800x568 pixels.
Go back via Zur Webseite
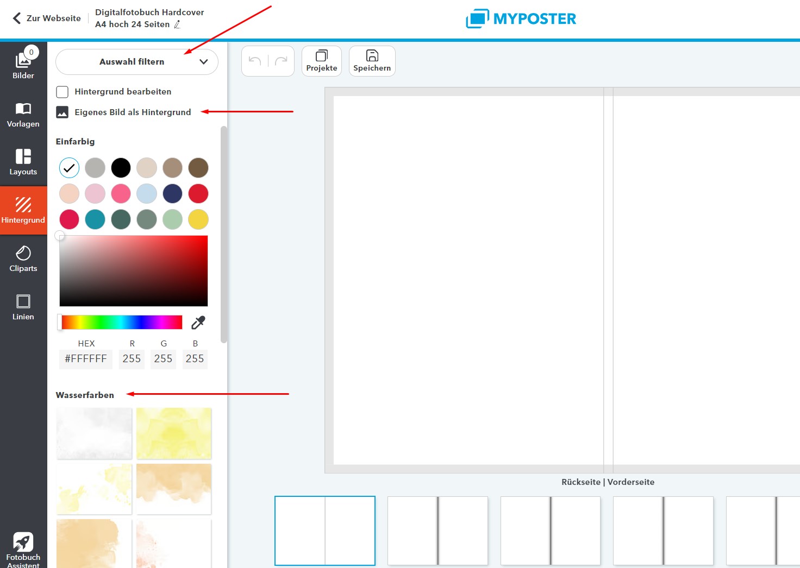[47, 18]
